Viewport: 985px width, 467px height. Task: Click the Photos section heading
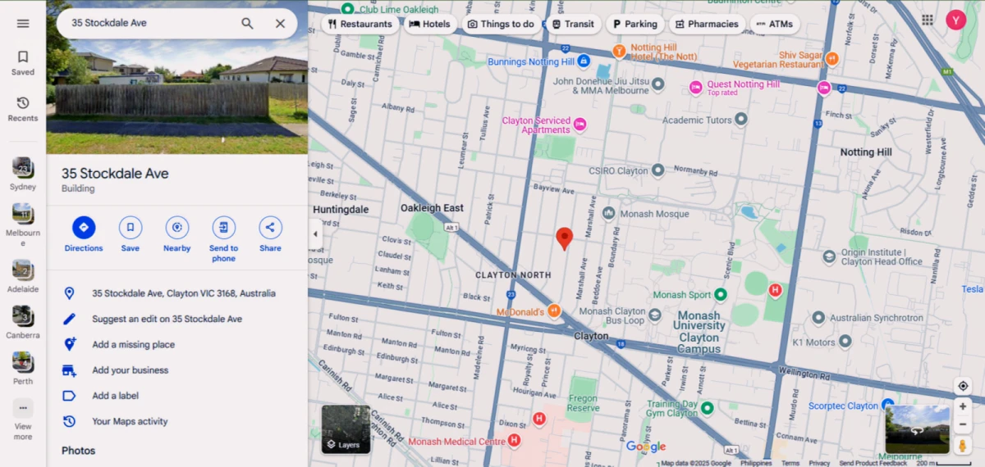(x=78, y=451)
